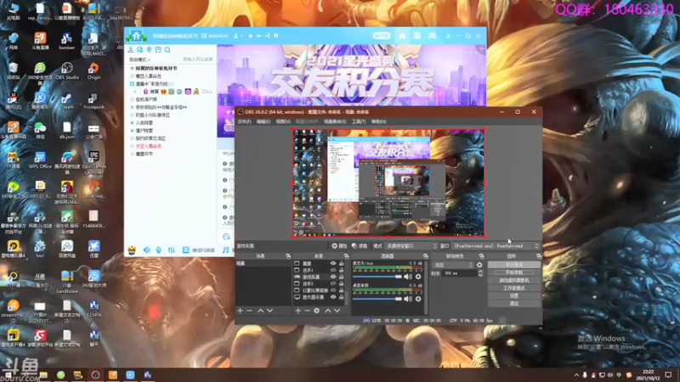Viewport: 680px width, 382px height.
Task: Open OBS Edit (E) menu
Action: click(263, 121)
